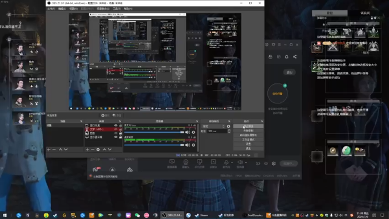The width and height of the screenshot is (389, 219).
Task: Adjust transition duration stepper arrows
Action: (x=229, y=131)
